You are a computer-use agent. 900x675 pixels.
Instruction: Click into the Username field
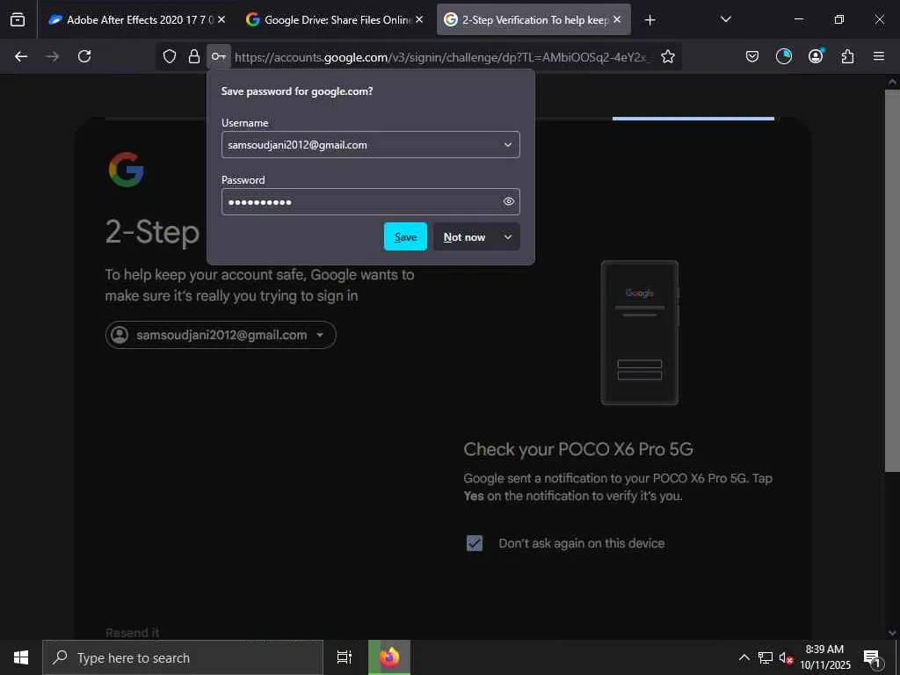point(370,145)
